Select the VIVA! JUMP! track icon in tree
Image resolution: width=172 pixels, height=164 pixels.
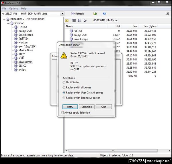coord(16,62)
